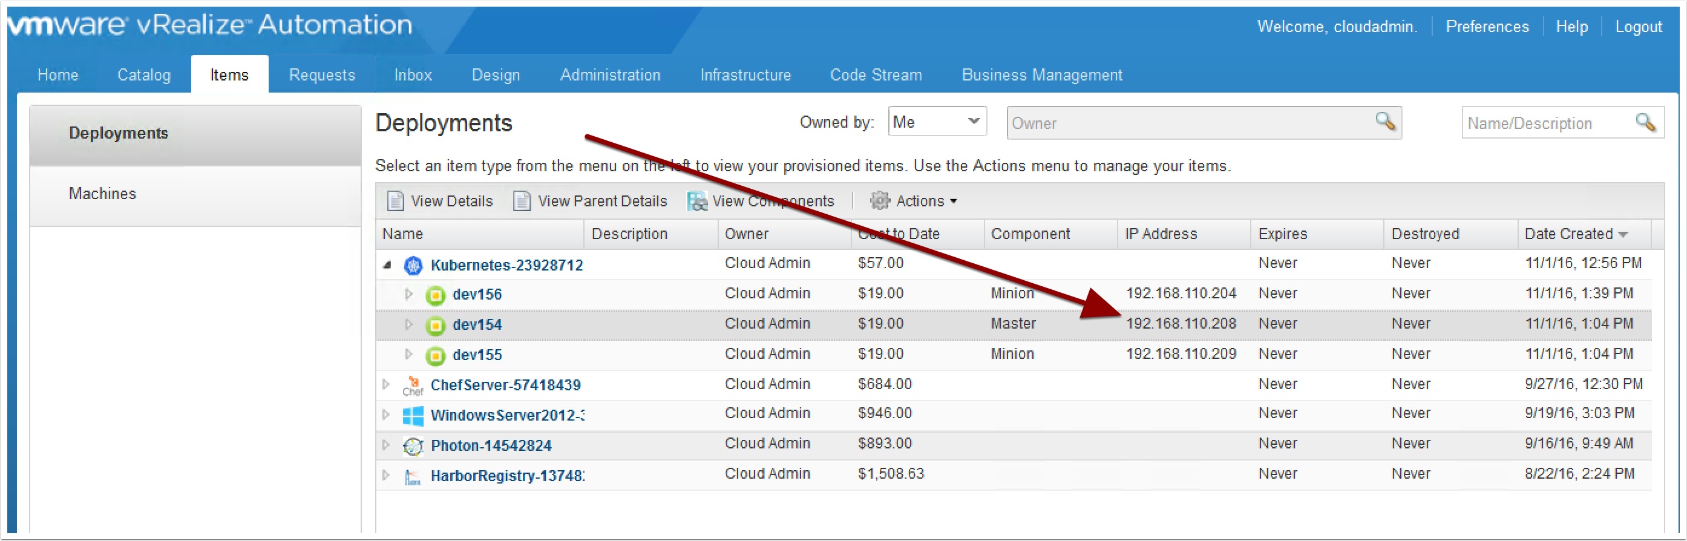1687x541 pixels.
Task: Open the Owned by dropdown
Action: [937, 122]
